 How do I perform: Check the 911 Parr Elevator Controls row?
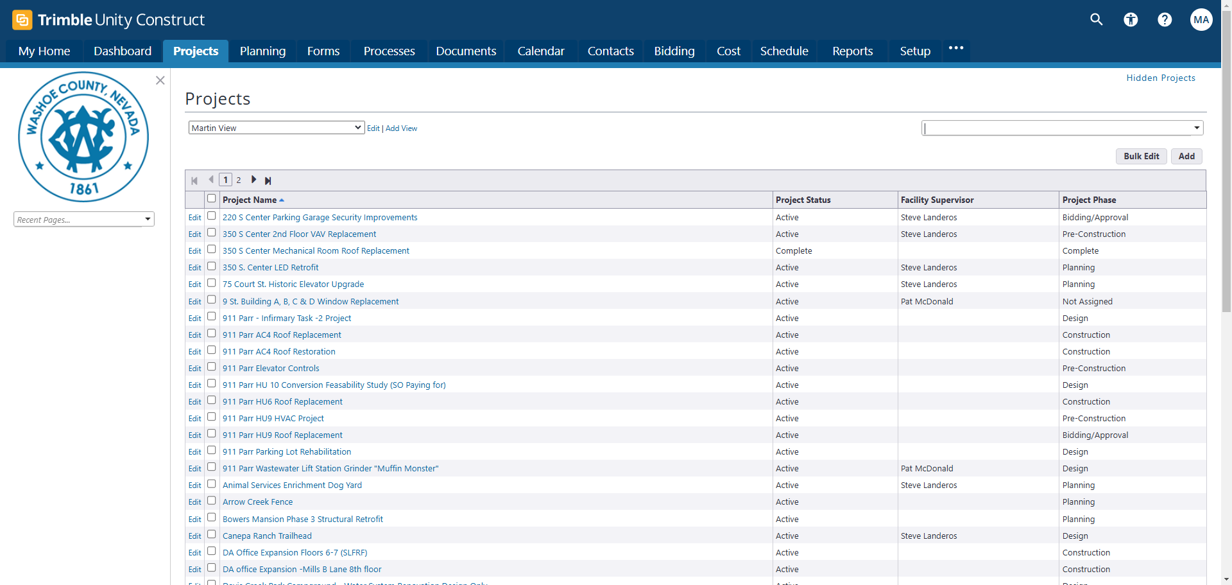click(211, 367)
